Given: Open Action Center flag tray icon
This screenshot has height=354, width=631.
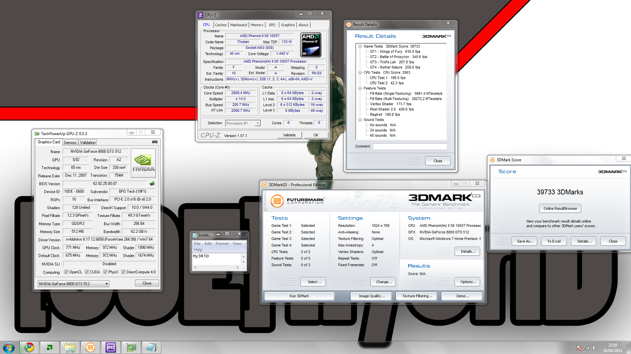Looking at the screenshot, I should (579, 348).
